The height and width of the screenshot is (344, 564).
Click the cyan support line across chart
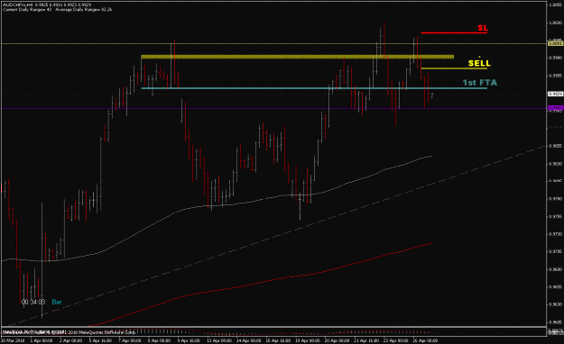(314, 88)
